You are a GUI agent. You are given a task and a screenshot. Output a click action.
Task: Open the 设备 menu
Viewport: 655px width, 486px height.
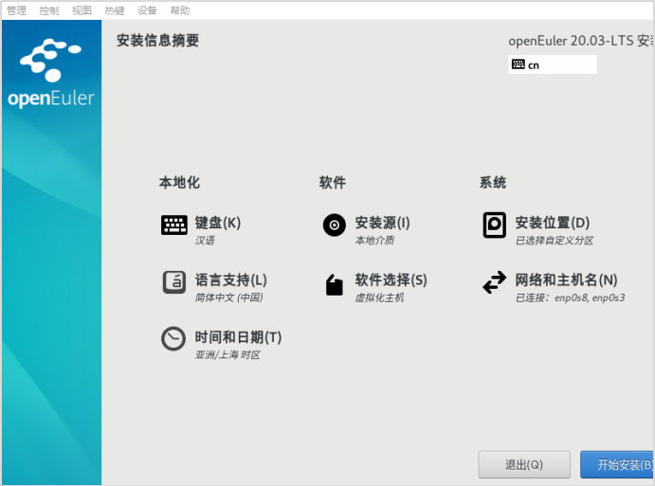tap(147, 10)
